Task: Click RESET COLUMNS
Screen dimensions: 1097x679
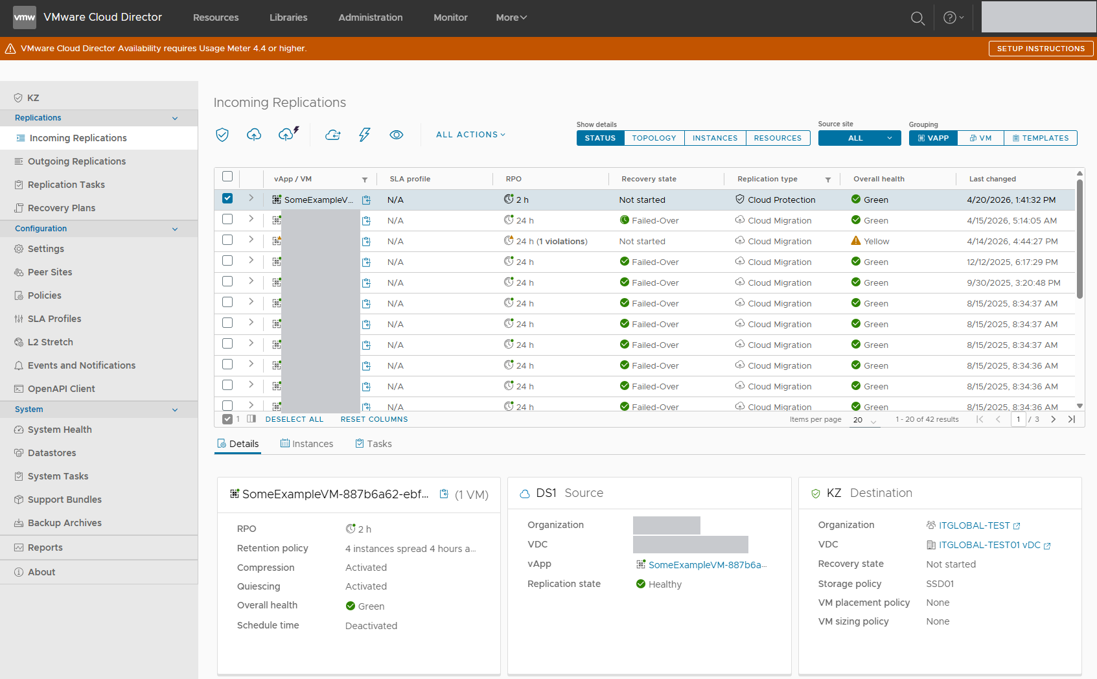Action: click(375, 419)
